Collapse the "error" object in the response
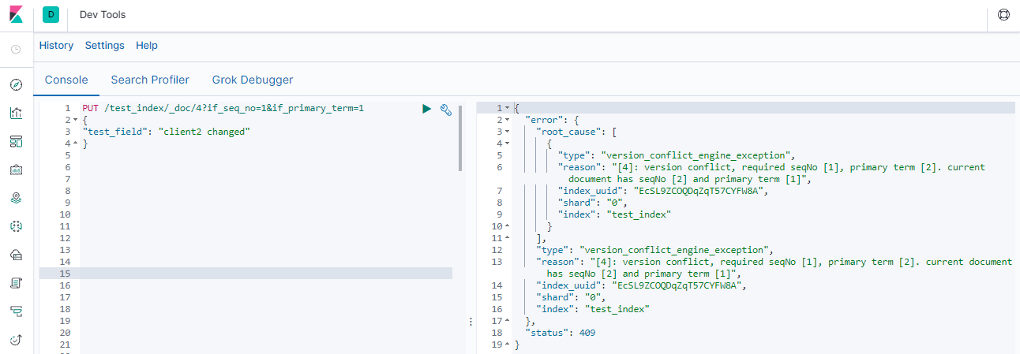The image size is (1020, 354). (507, 120)
